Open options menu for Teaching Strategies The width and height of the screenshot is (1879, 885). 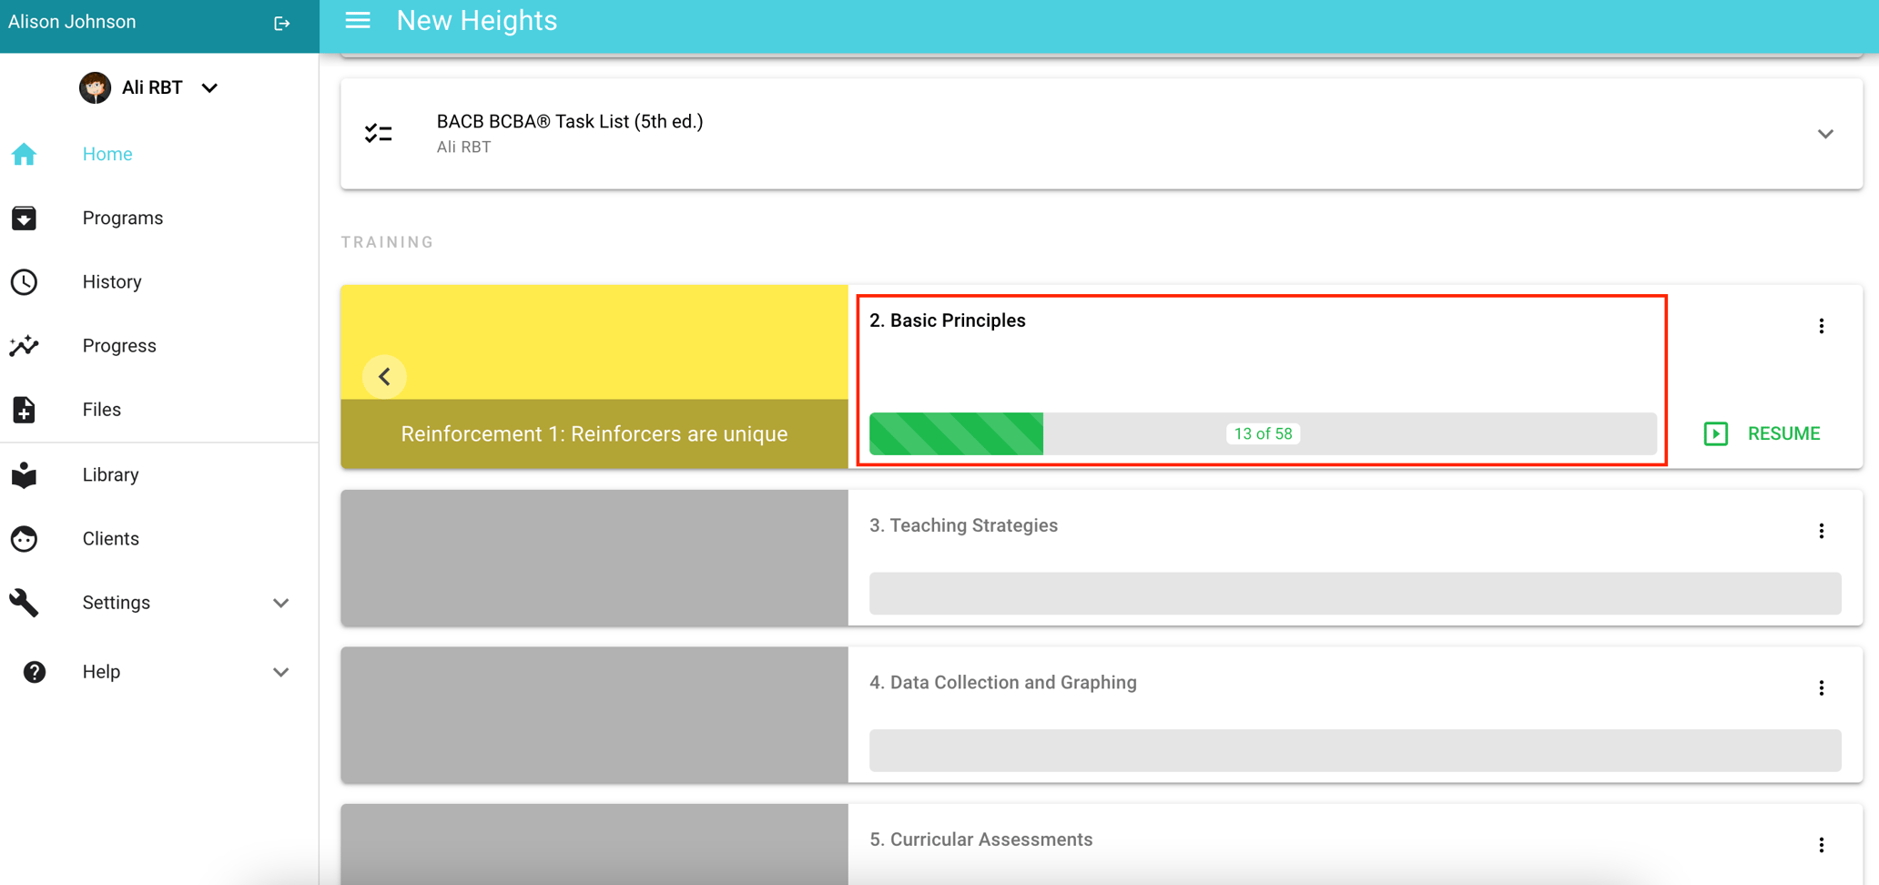click(x=1822, y=530)
